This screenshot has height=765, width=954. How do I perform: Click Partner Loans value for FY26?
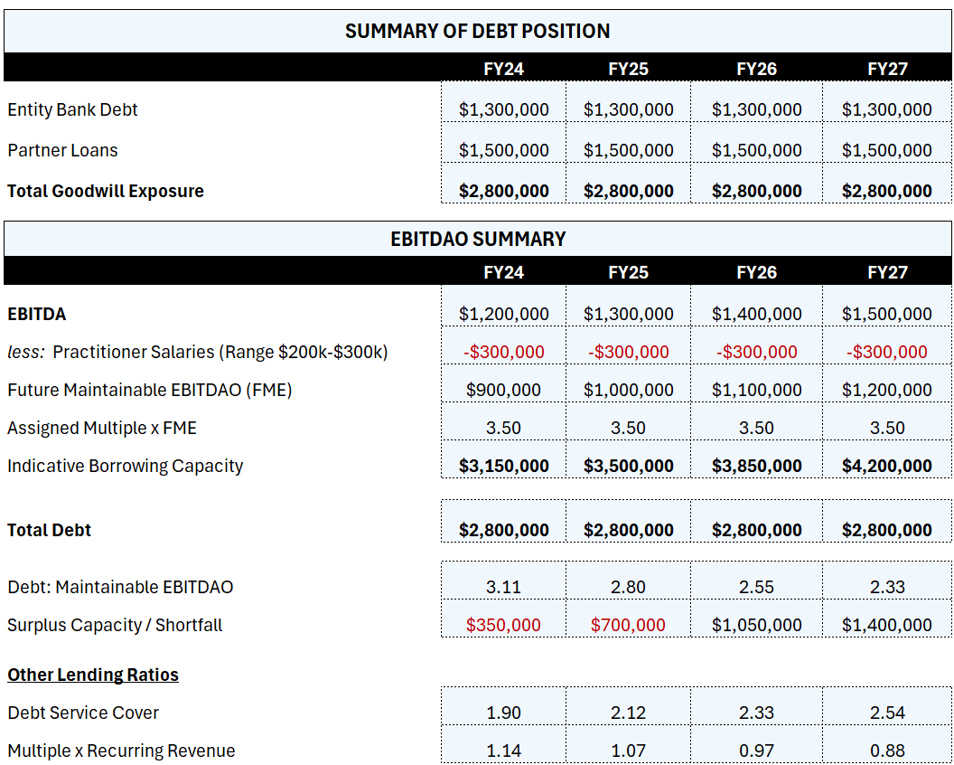756,150
